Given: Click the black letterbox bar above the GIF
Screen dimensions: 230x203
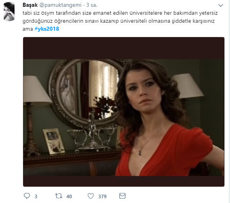Looking at the screenshot, I should tap(124, 48).
